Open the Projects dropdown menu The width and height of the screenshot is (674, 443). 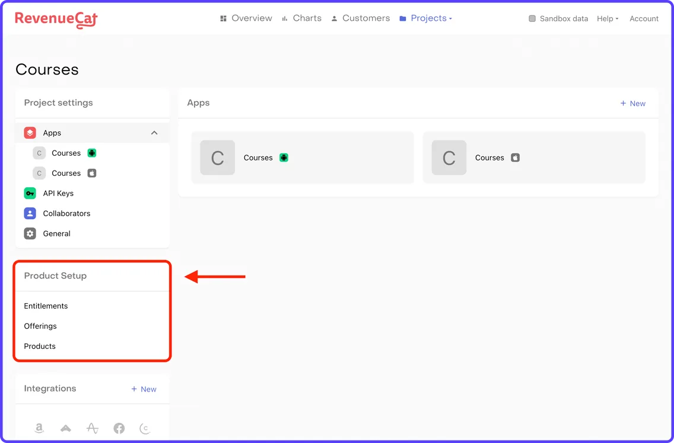point(425,18)
